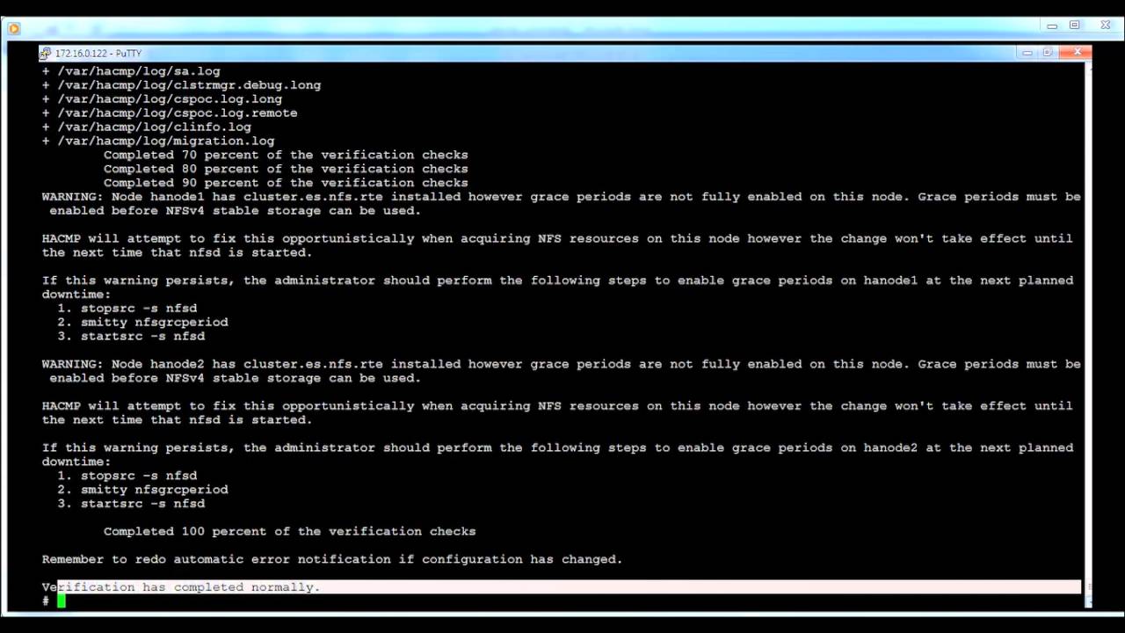
Task: Click the second '3. startsrc -s nfsd' line
Action: tap(131, 504)
